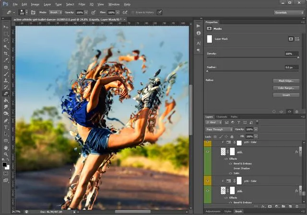The height and width of the screenshot is (215, 307).
Task: Toggle lock all padlock in Layers
Action: tap(232, 136)
